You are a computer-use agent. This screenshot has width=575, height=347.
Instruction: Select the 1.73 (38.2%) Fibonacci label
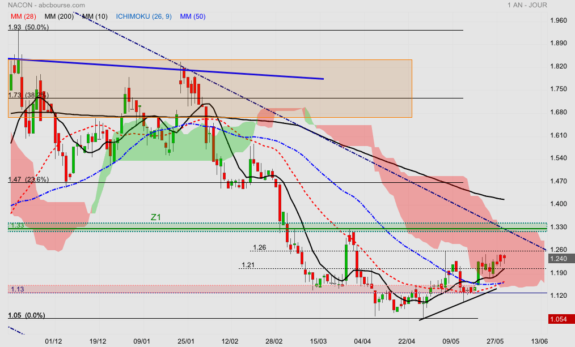(28, 95)
